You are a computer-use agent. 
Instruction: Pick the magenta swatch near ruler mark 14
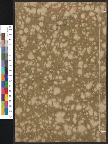pos(6,105)
